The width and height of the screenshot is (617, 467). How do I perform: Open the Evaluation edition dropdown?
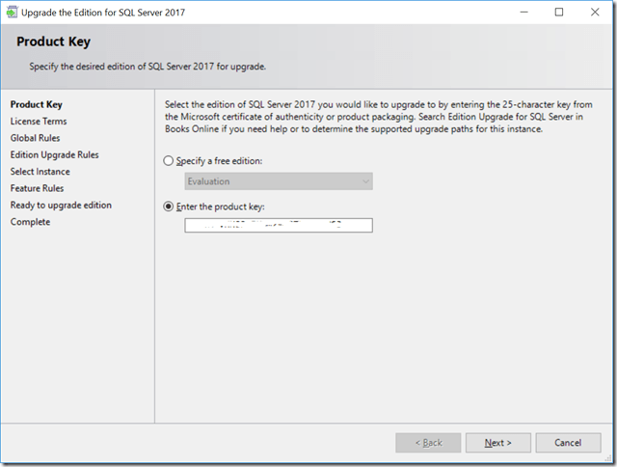(x=279, y=181)
